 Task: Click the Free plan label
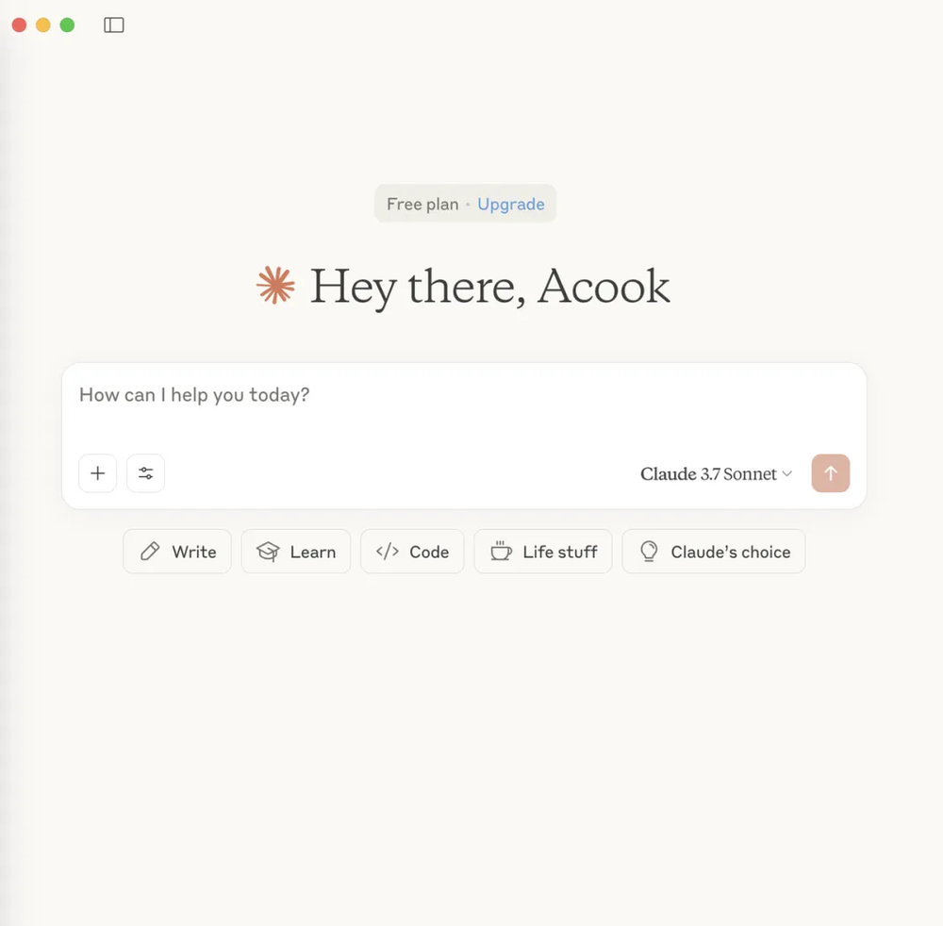tap(422, 205)
